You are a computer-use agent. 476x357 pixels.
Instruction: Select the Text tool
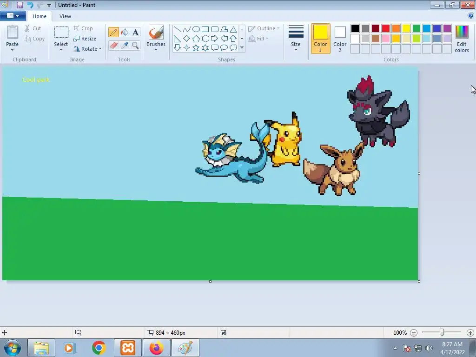135,32
